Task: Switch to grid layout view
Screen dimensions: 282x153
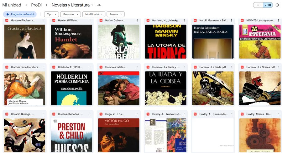Action: [x=268, y=5]
